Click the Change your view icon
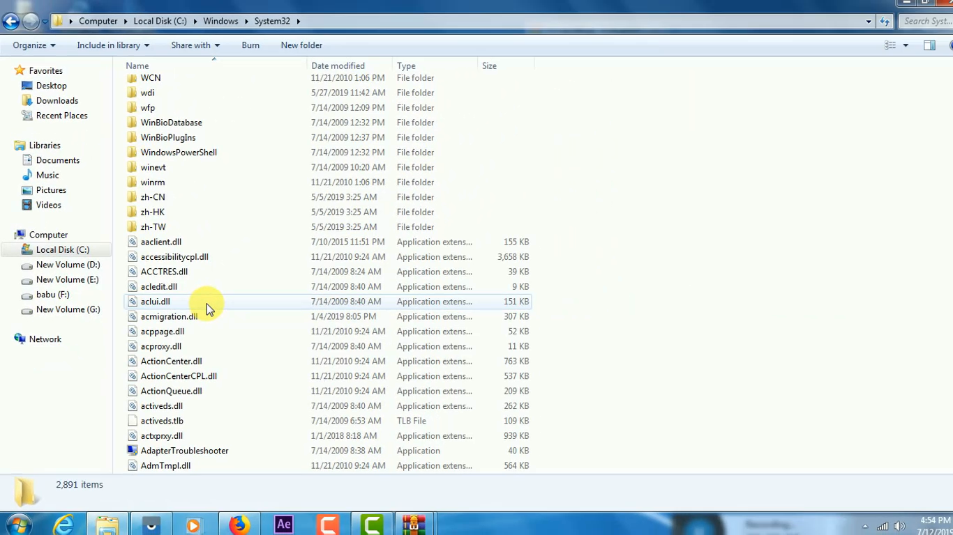This screenshot has height=535, width=953. pyautogui.click(x=890, y=45)
